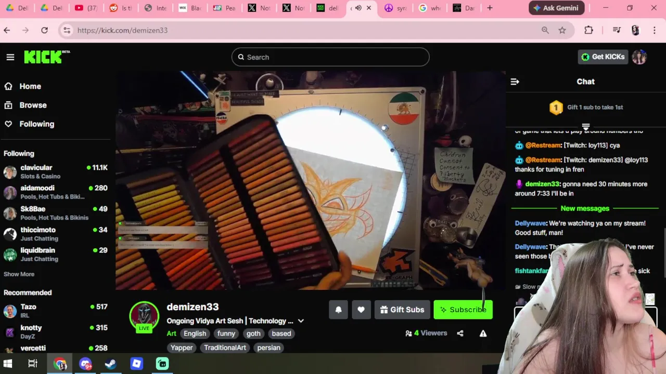Screen dimensions: 666x374
Task: Open browser zoom magnifier icon
Action: pos(545,30)
